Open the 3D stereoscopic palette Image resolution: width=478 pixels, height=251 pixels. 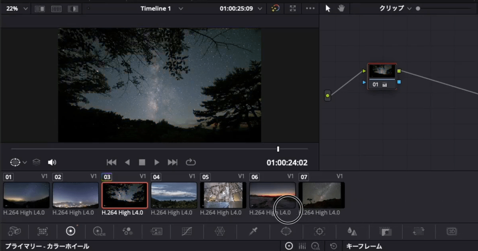451,231
